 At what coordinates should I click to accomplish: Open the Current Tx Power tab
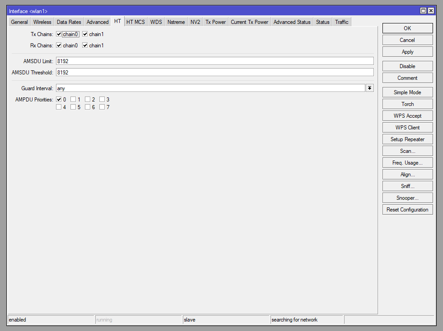tap(249, 22)
